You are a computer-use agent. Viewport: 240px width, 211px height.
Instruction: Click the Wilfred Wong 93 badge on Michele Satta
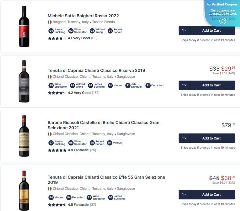pyautogui.click(x=97, y=30)
